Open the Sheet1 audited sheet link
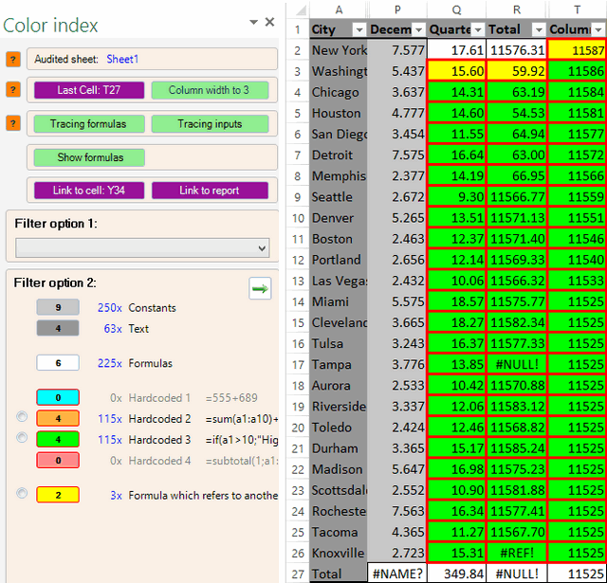 [122, 59]
